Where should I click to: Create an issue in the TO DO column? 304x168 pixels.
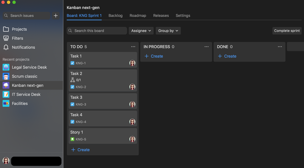80,150
